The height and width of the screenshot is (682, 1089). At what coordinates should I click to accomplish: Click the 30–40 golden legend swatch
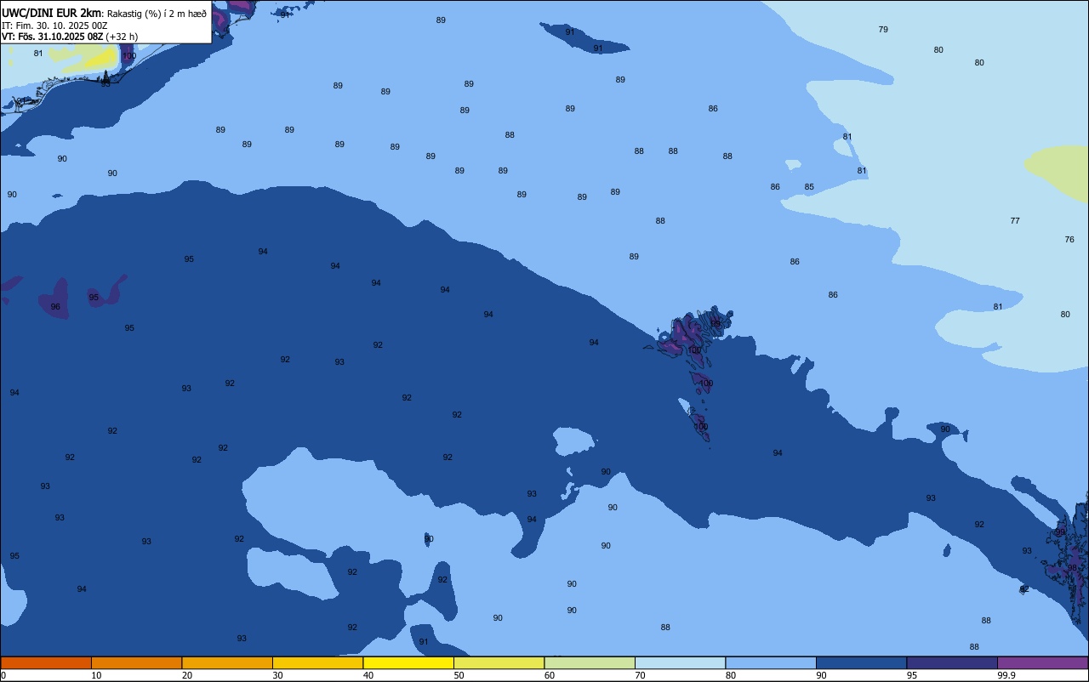(317, 662)
